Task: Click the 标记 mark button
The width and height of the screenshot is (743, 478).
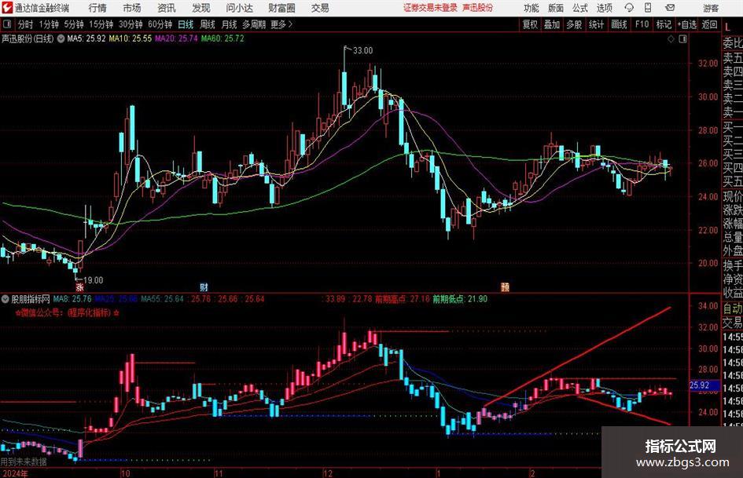Action: (664, 24)
